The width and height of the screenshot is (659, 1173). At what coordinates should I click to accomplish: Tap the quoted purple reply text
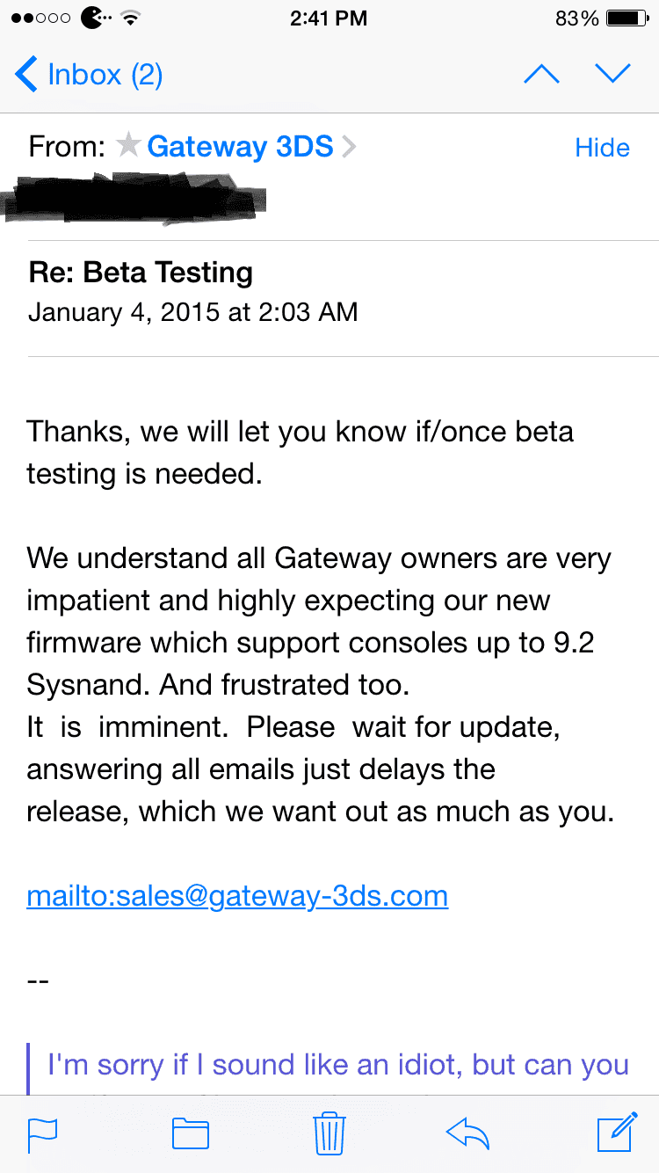[338, 1065]
